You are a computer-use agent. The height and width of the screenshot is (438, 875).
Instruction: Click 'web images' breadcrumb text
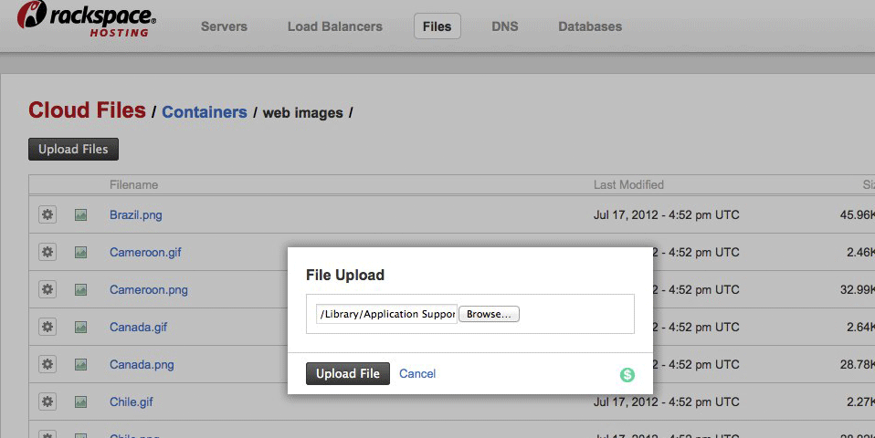pos(303,113)
